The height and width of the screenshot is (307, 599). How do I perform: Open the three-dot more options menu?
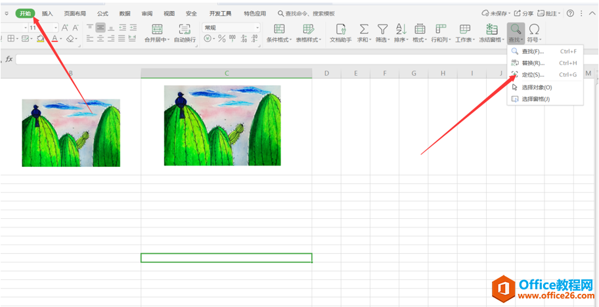tap(581, 13)
